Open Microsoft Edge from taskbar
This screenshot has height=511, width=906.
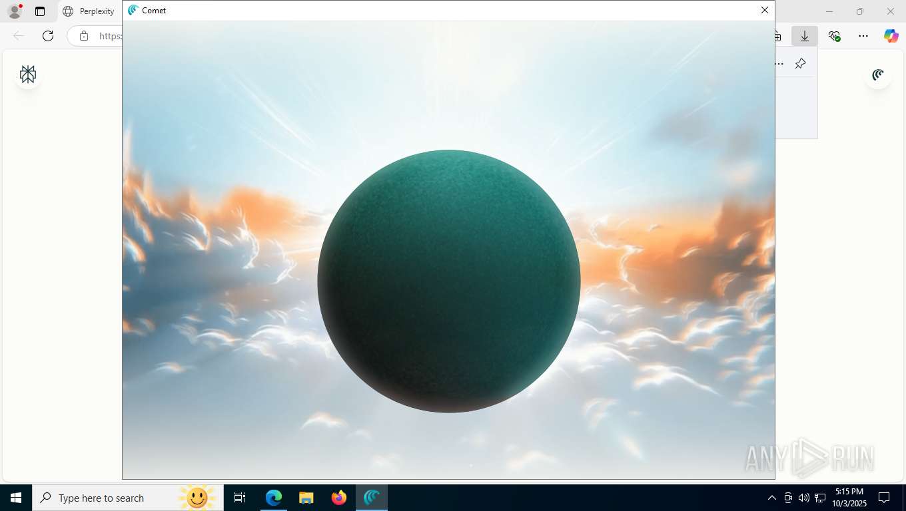[x=274, y=498]
